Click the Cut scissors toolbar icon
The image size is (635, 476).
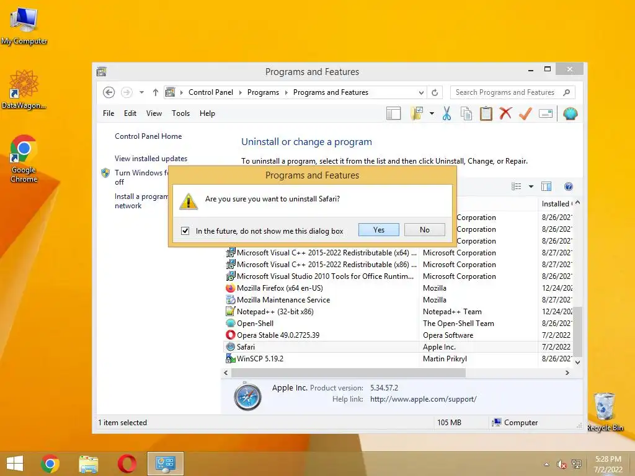pyautogui.click(x=446, y=114)
